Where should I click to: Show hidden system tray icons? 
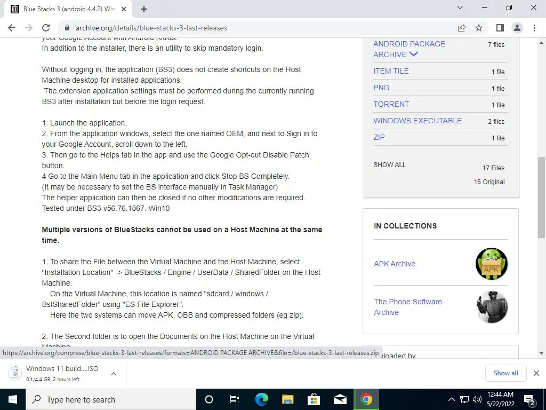tap(451, 399)
